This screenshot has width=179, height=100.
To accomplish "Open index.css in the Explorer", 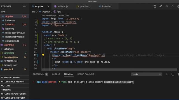I will tap(15, 20).
